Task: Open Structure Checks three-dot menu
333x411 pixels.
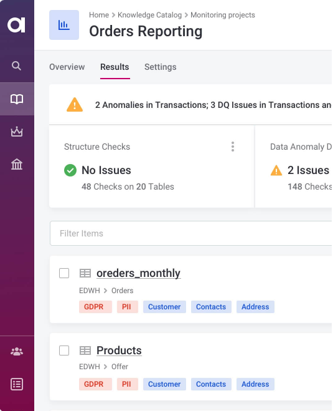Action: click(233, 147)
